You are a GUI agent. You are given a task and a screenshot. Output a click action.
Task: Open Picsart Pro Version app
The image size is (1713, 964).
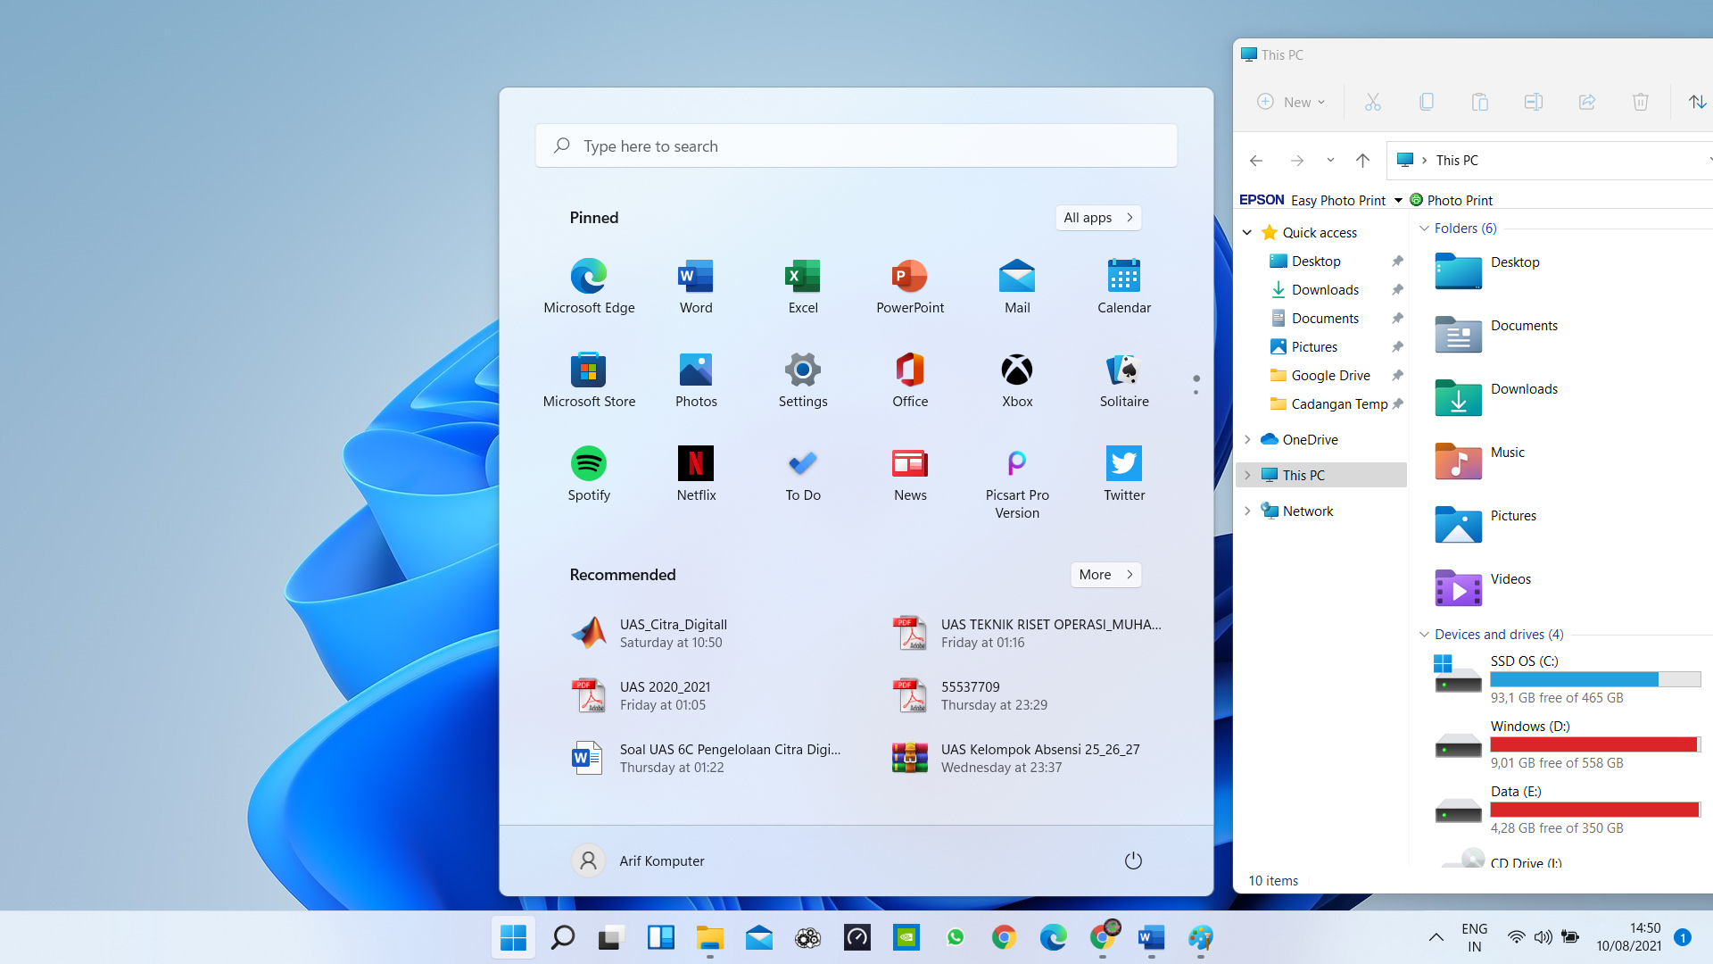pos(1017,464)
